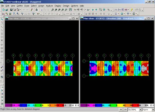This screenshot has width=155, height=112.
Task: Select the pointer tool in left sidebar
Action: coord(2,19)
